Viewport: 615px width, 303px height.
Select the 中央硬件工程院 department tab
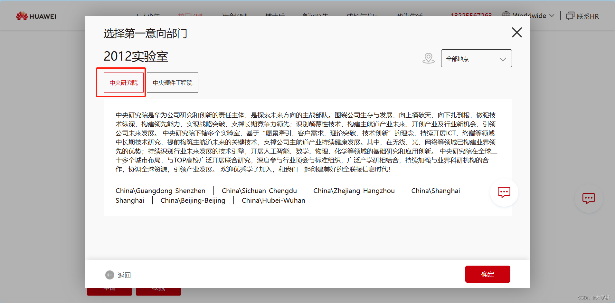coord(173,83)
